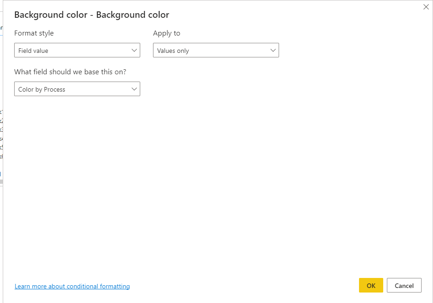The height and width of the screenshot is (303, 433).
Task: Open the Format style dropdown
Action: pos(77,51)
